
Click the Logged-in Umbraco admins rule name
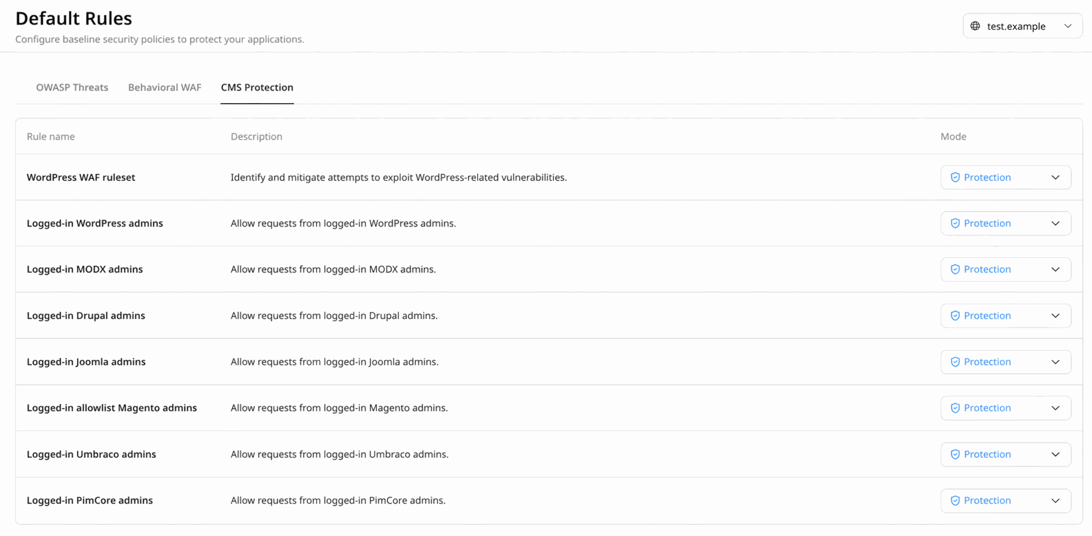tap(92, 454)
